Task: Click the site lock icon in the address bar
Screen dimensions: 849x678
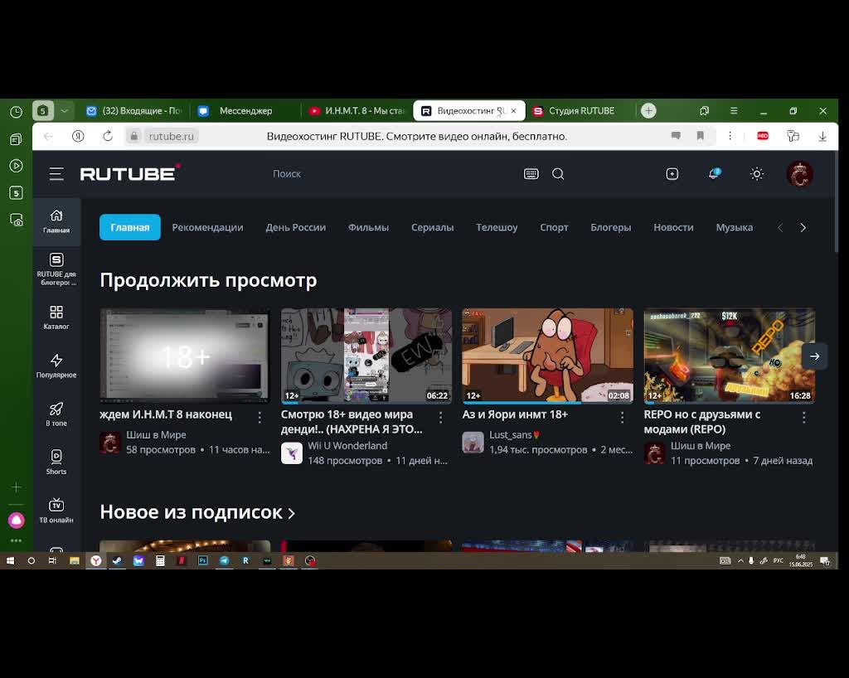Action: coord(133,136)
